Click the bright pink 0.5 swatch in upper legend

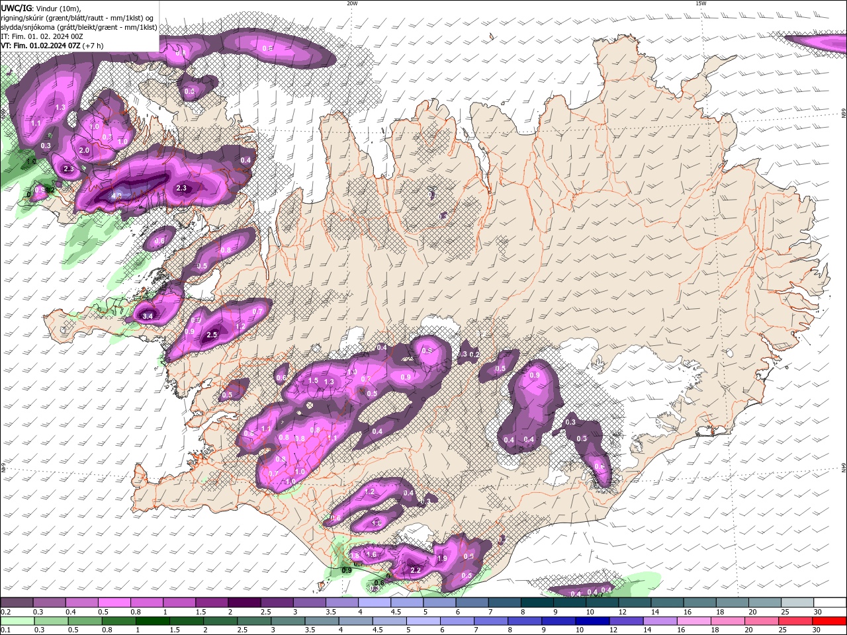pyautogui.click(x=114, y=603)
